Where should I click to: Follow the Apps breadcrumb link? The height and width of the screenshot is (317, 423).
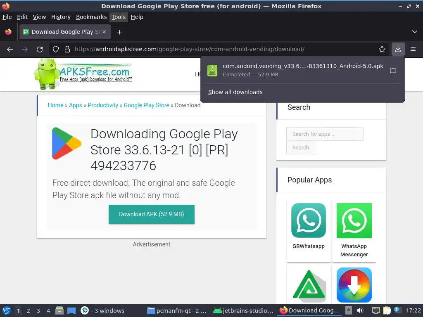point(76,105)
